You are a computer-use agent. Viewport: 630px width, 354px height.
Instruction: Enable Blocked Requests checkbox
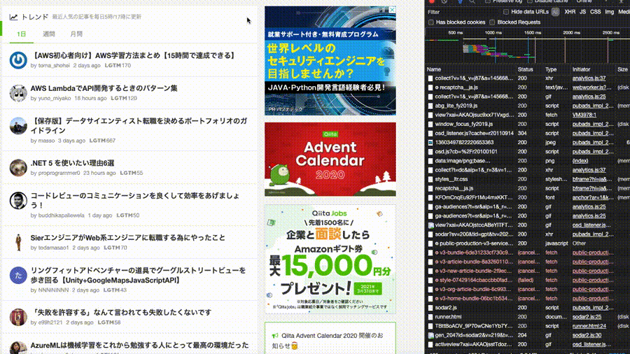pos(492,22)
